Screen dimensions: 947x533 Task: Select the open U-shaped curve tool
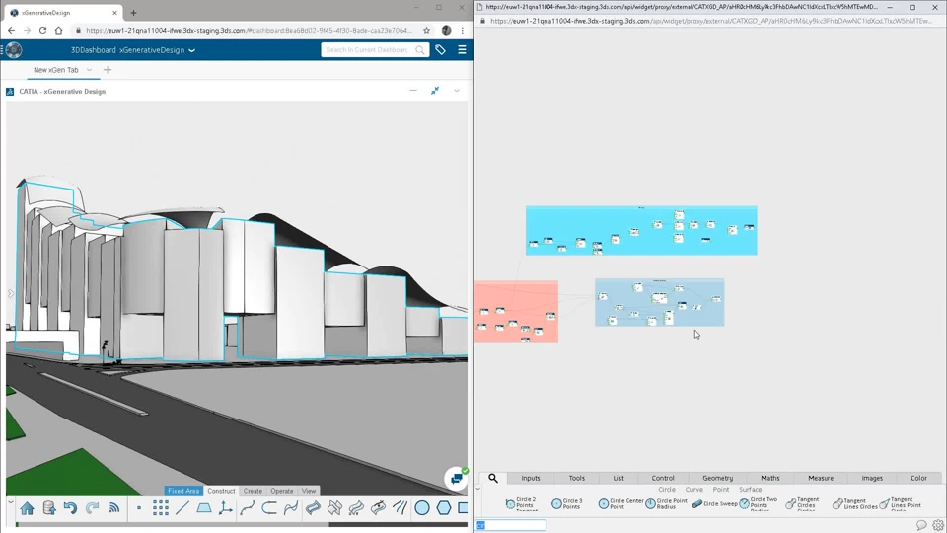coord(269,508)
